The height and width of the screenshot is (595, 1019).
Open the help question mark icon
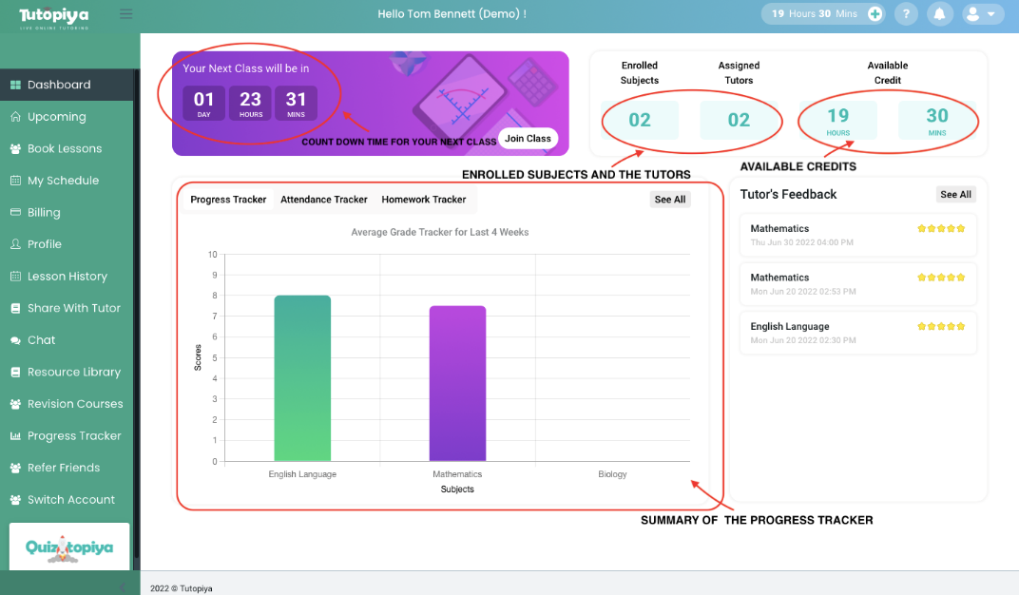tap(906, 14)
